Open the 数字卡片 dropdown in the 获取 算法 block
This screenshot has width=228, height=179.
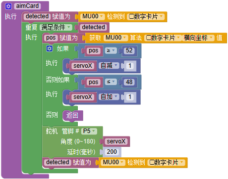pyautogui.click(x=163, y=38)
